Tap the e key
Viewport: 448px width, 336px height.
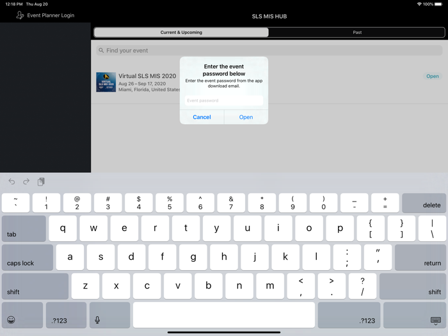coord(124,229)
